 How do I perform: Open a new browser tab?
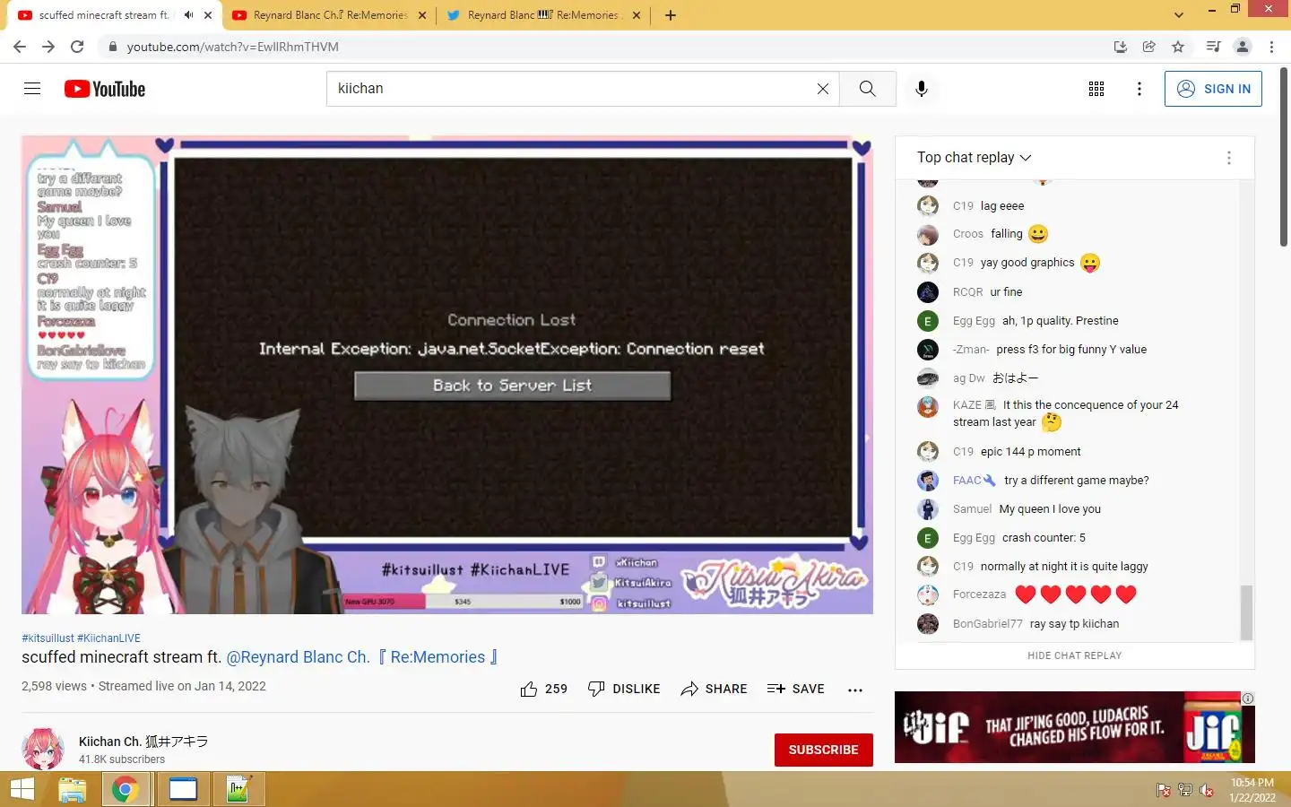click(x=670, y=15)
